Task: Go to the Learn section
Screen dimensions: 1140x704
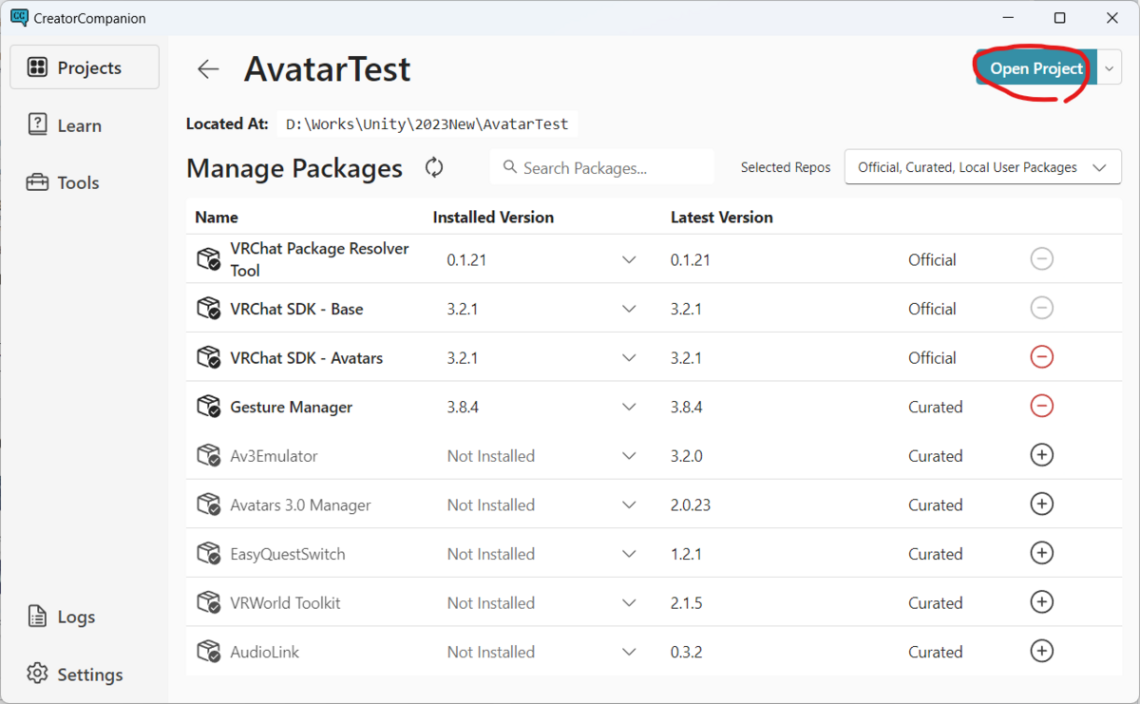Action: [78, 125]
